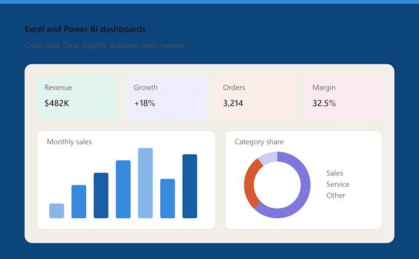This screenshot has width=419, height=259.
Task: Select the shortest bar in Monthly sales
Action: tap(57, 211)
